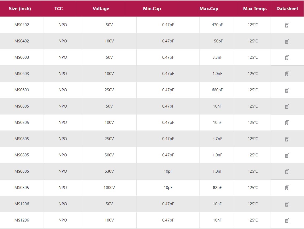Click the TCC column header
The width and height of the screenshot is (304, 229).
59,9
